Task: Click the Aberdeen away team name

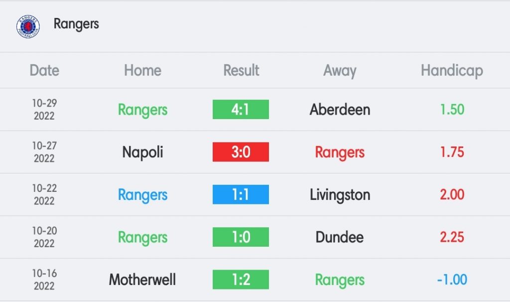Action: (340, 110)
